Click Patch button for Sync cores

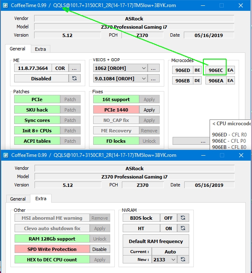(70, 120)
